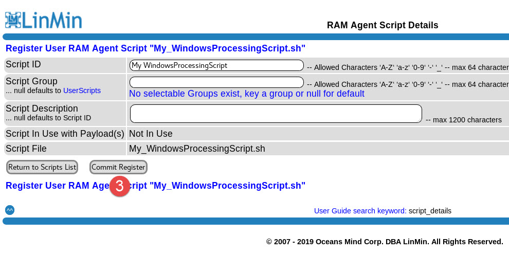Open the UserScripts link

click(x=82, y=90)
